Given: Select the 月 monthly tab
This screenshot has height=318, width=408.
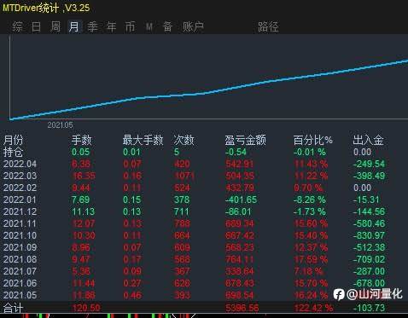Looking at the screenshot, I should [74, 27].
